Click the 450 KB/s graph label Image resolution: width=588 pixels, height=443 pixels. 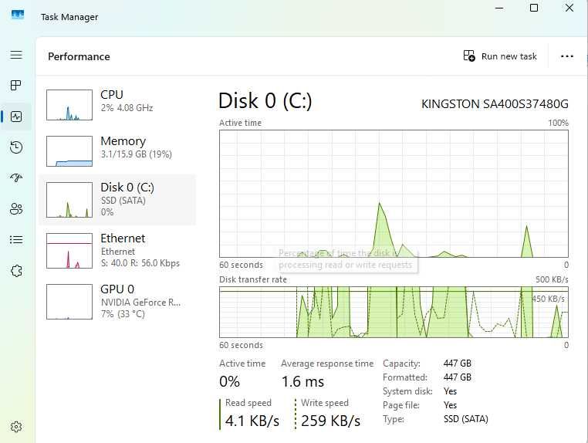pyautogui.click(x=548, y=299)
